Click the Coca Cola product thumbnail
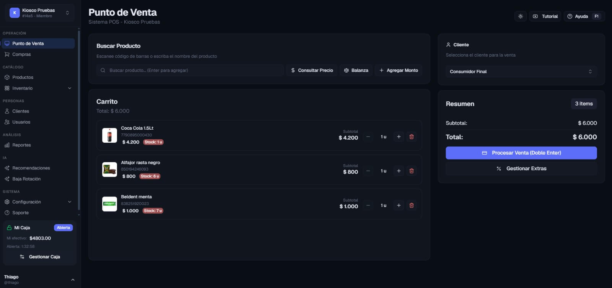The height and width of the screenshot is (288, 612). (x=109, y=135)
